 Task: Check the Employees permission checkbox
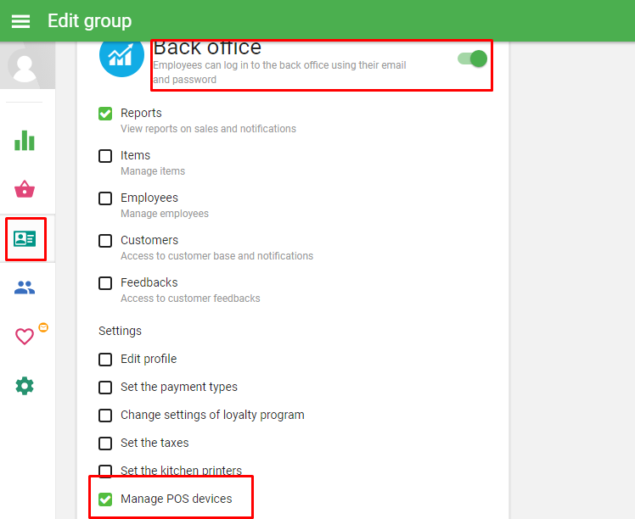[x=105, y=198]
